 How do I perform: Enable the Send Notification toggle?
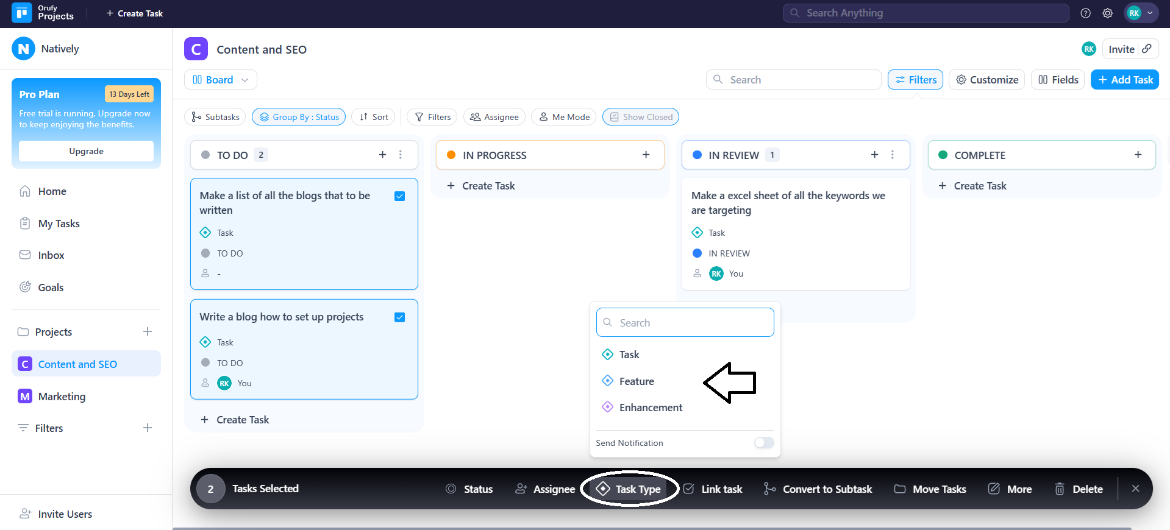tap(763, 443)
